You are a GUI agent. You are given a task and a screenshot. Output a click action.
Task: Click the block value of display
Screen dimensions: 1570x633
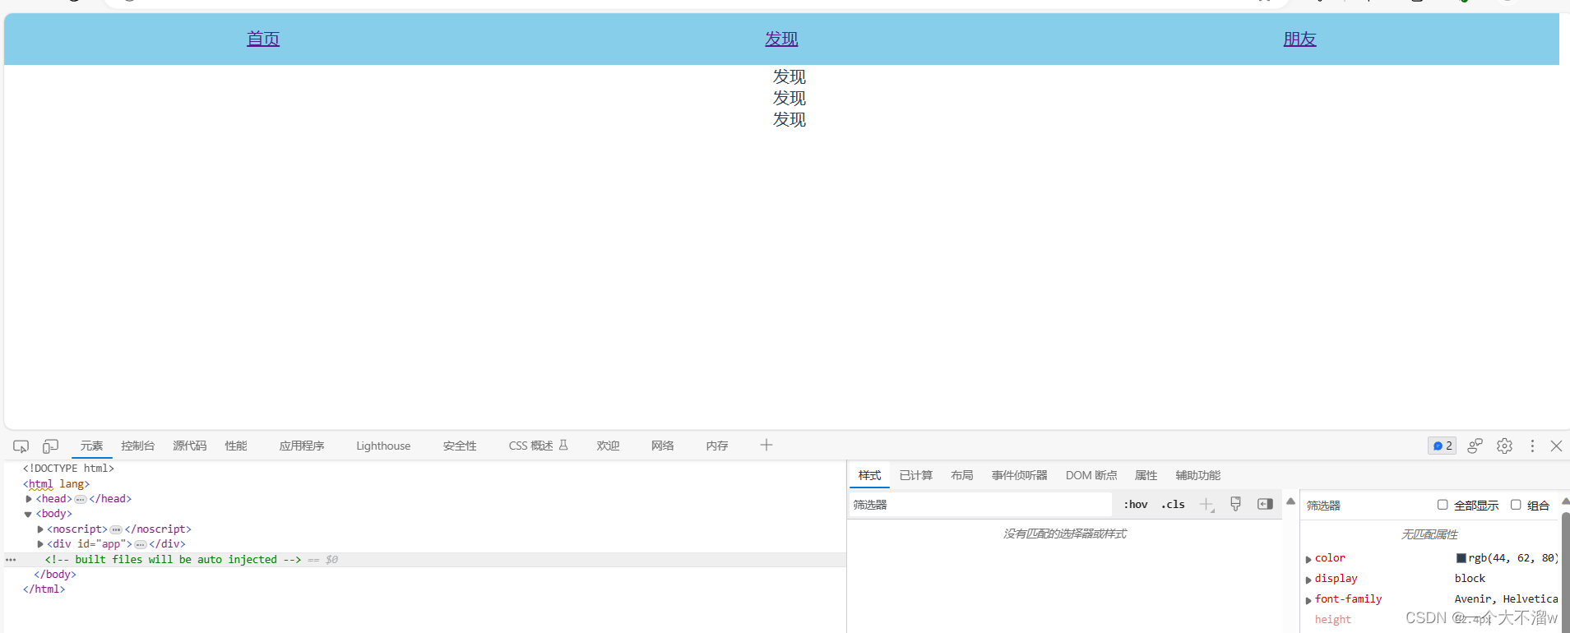pos(1470,579)
